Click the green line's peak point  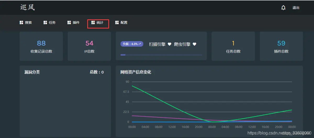point(132,86)
